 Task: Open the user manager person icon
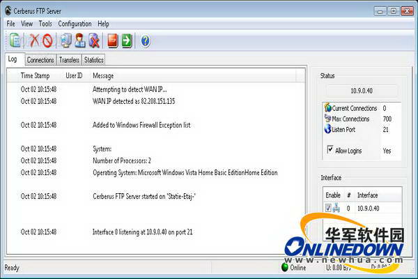click(x=79, y=40)
